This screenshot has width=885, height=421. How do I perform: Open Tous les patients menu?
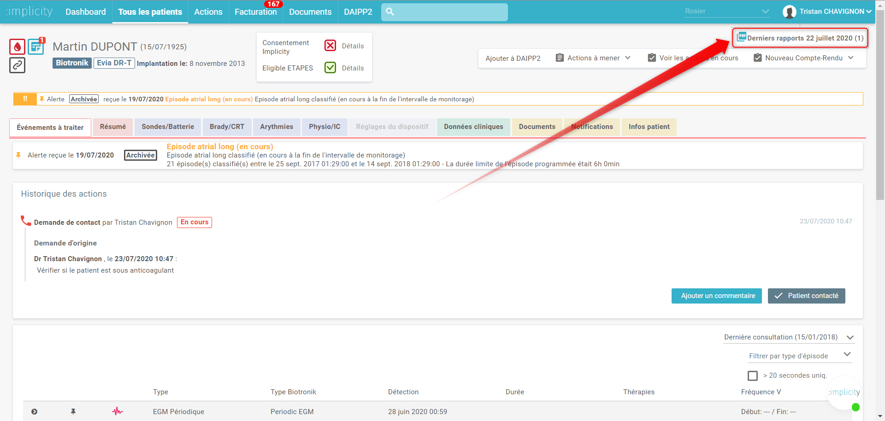tap(150, 12)
